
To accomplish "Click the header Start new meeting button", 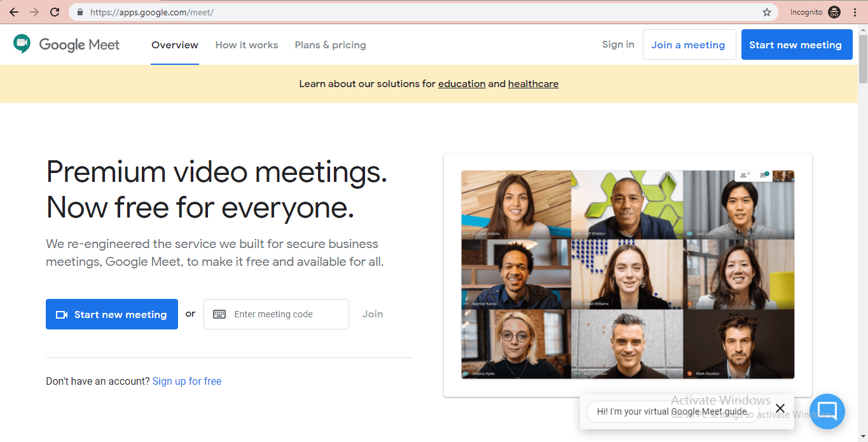I will pos(797,45).
